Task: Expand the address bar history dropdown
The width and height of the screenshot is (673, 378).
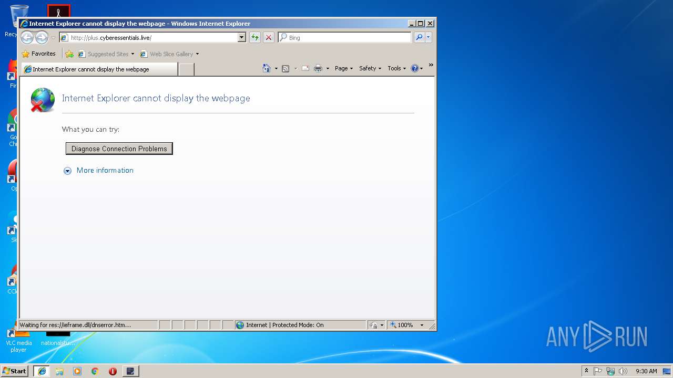Action: (242, 37)
